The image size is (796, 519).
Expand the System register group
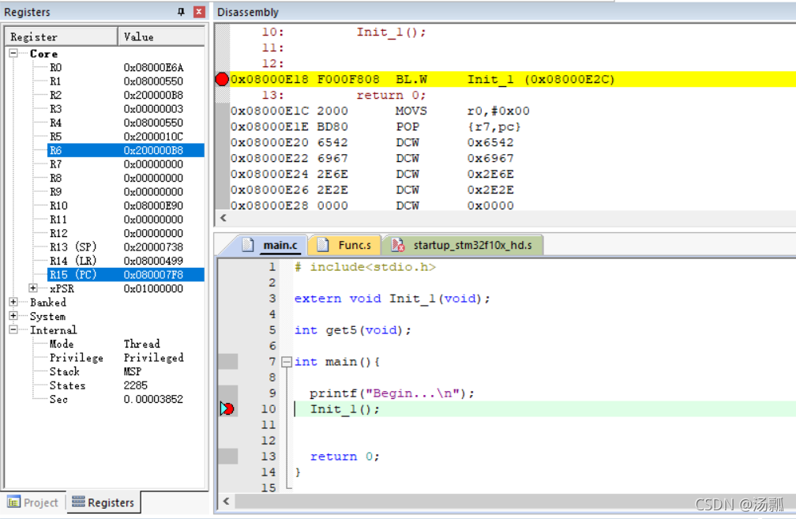13,315
